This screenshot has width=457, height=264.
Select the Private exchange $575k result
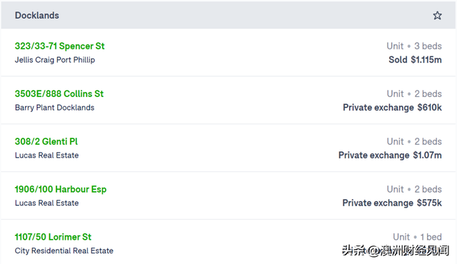pyautogui.click(x=392, y=203)
